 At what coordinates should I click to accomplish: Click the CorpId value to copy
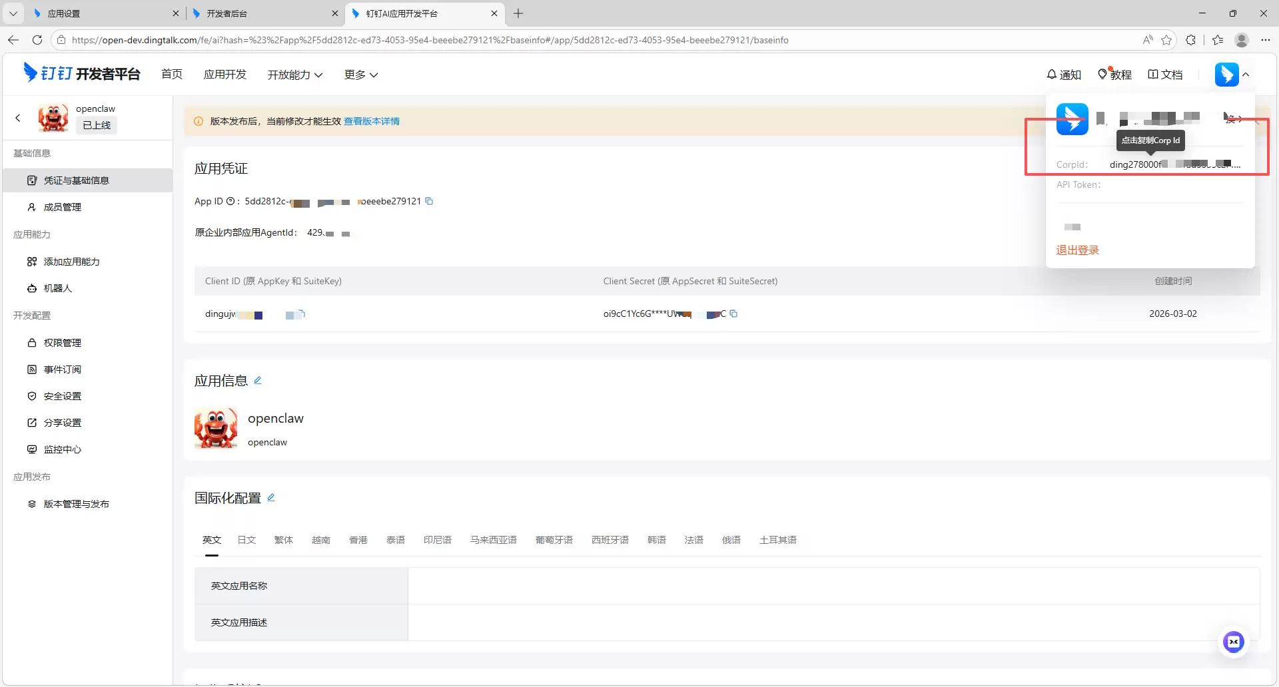(1174, 164)
